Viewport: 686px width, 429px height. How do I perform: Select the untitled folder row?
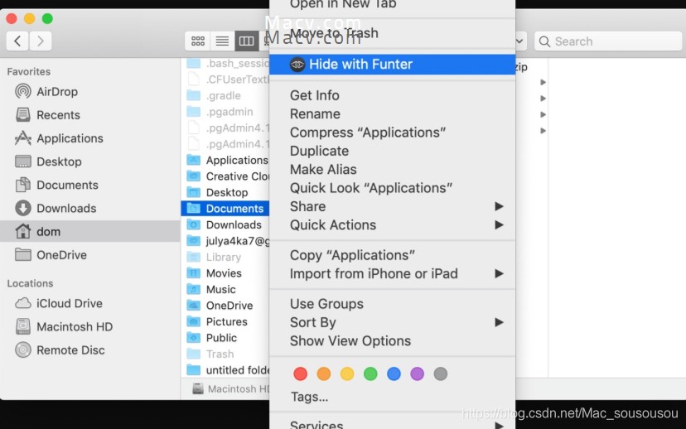pos(225,370)
